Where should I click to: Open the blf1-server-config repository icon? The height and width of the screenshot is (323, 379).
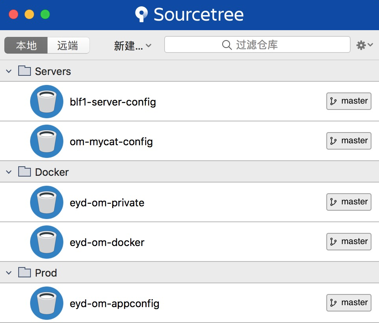(46, 101)
